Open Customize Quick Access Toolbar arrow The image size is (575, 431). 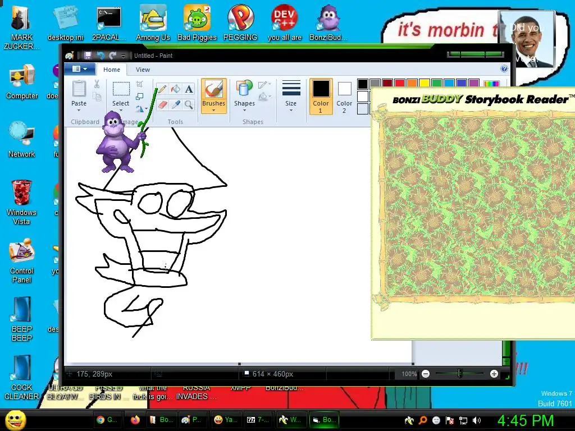click(x=123, y=56)
